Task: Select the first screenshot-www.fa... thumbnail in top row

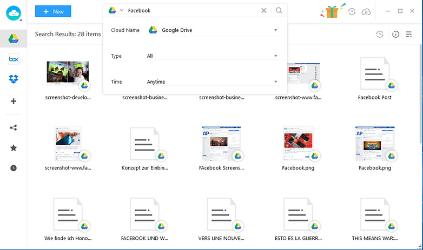Action: (303, 74)
